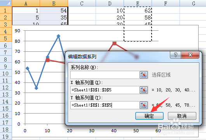
Task: Click vertical axis label 90
Action: (x=17, y=31)
